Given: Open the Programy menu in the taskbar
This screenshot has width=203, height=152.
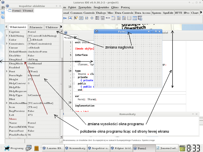Looking at the screenshot, I should click(x=14, y=148).
